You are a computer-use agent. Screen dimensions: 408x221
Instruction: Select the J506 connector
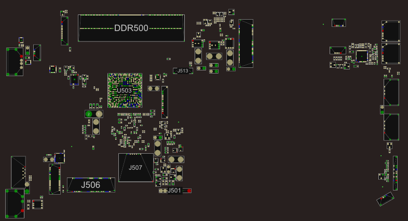91,185
